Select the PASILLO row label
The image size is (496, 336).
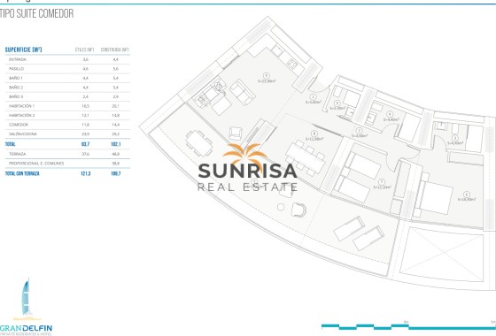click(17, 69)
